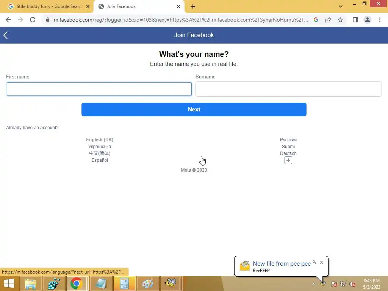Click the share page icon
The height and width of the screenshot is (291, 388).
tap(328, 20)
